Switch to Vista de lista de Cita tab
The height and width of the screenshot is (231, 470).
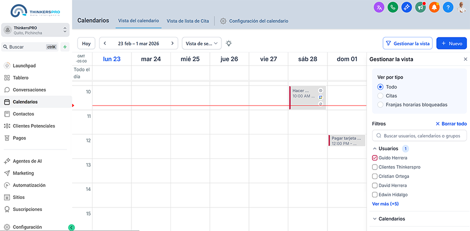pos(187,21)
